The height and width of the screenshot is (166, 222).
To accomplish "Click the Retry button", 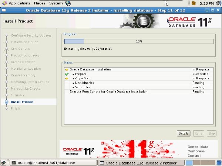I will pos(198,134).
